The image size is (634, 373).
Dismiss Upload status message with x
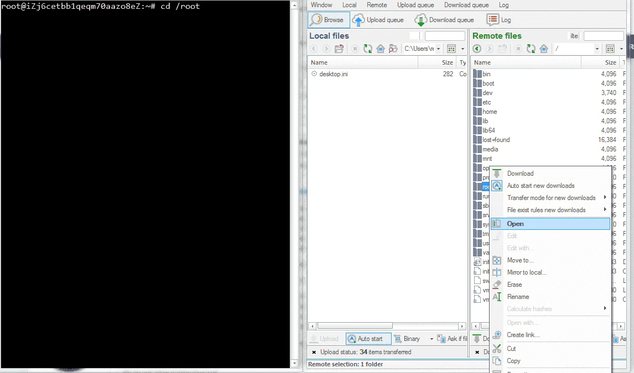pyautogui.click(x=314, y=353)
